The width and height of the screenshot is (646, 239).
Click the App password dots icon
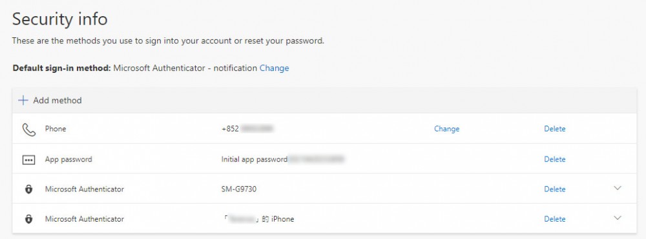pyautogui.click(x=28, y=160)
